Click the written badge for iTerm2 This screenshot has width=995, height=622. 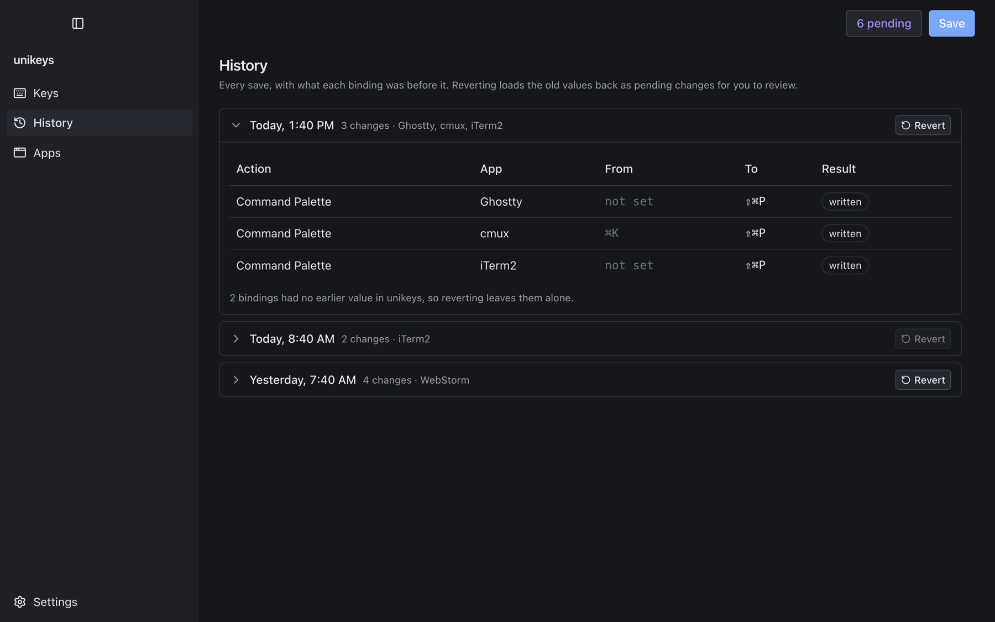pos(845,265)
